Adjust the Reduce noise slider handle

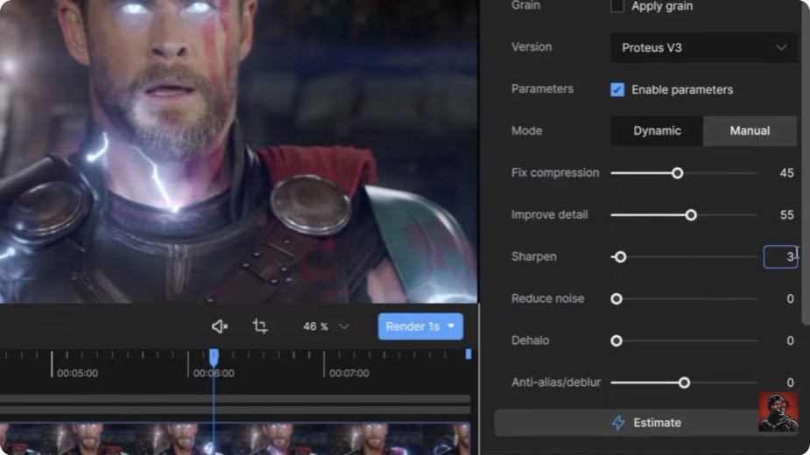[616, 298]
